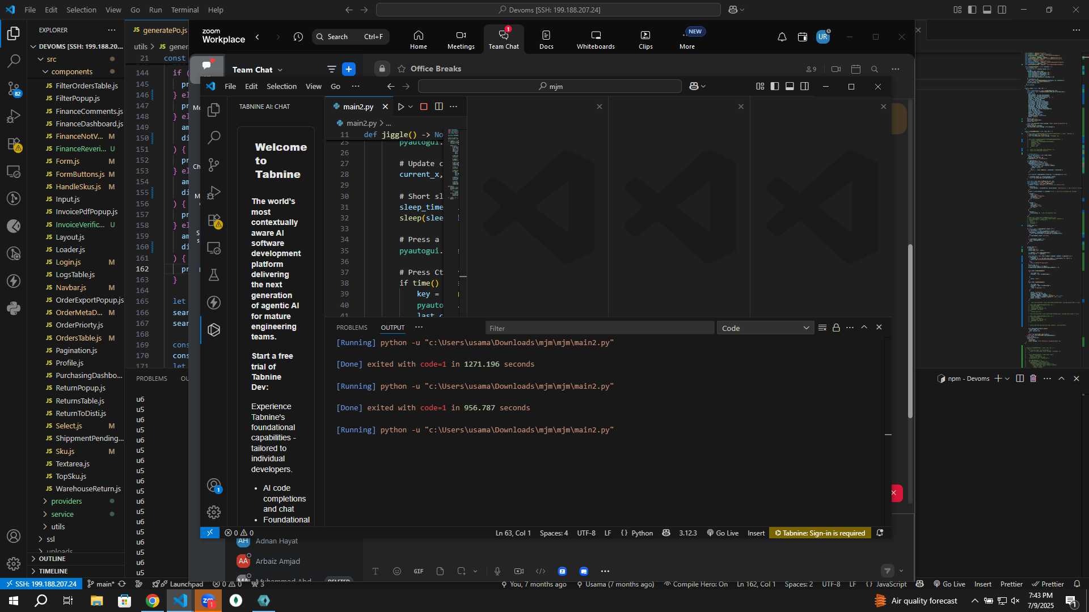
Task: Open Explorer view in mjm window activity bar
Action: pyautogui.click(x=214, y=109)
